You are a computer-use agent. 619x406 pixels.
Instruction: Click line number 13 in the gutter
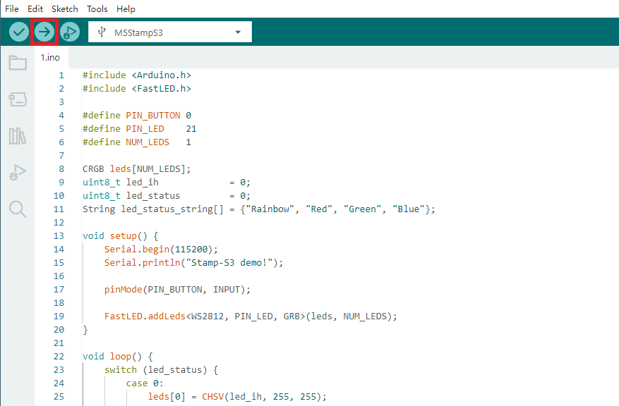(59, 235)
